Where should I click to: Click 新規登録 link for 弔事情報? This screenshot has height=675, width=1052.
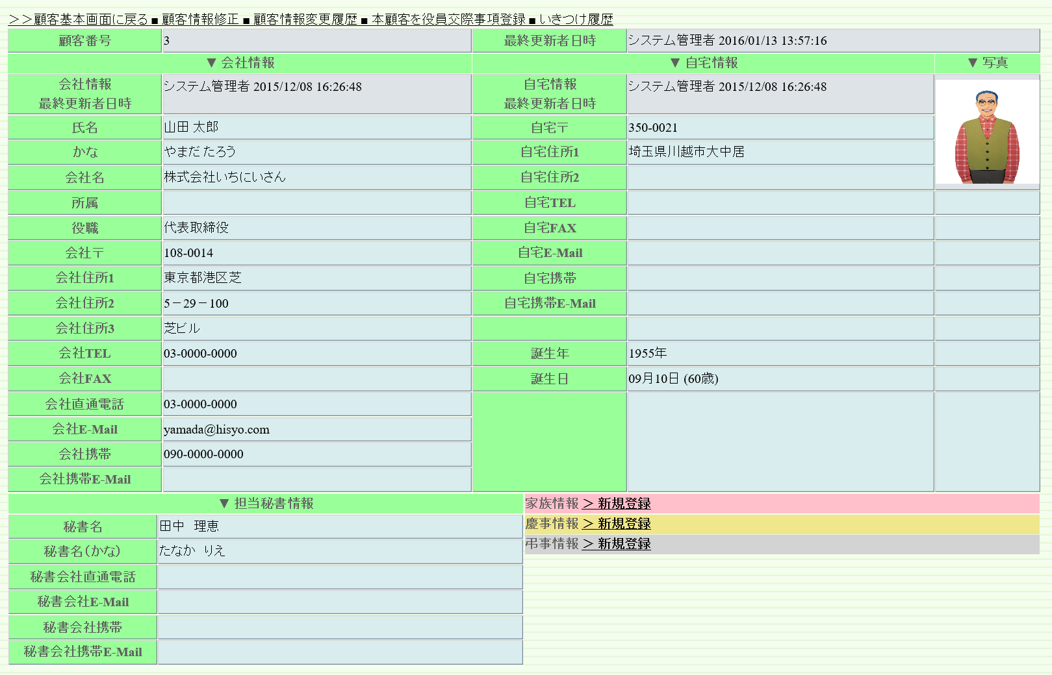617,544
